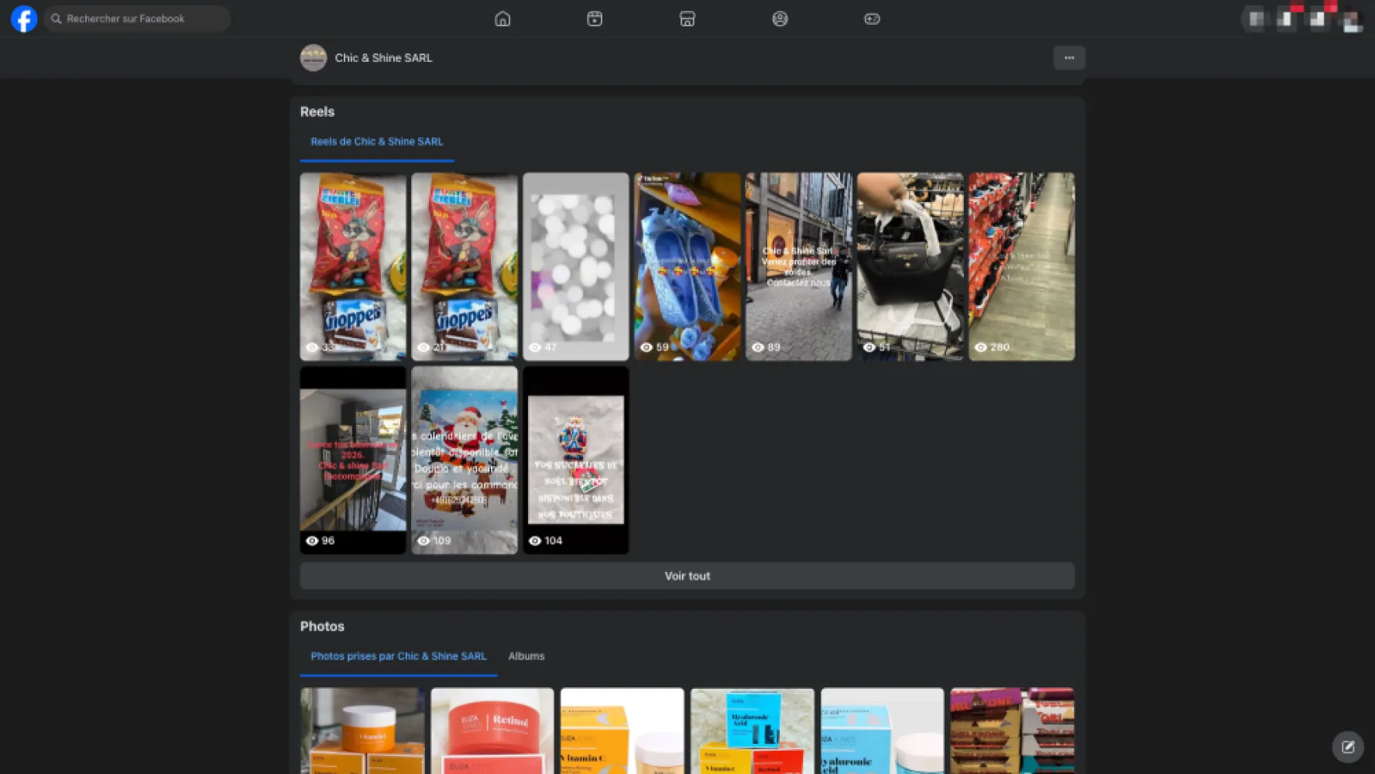1375x774 pixels.
Task: Click the floating new message compose icon
Action: coord(1347,747)
